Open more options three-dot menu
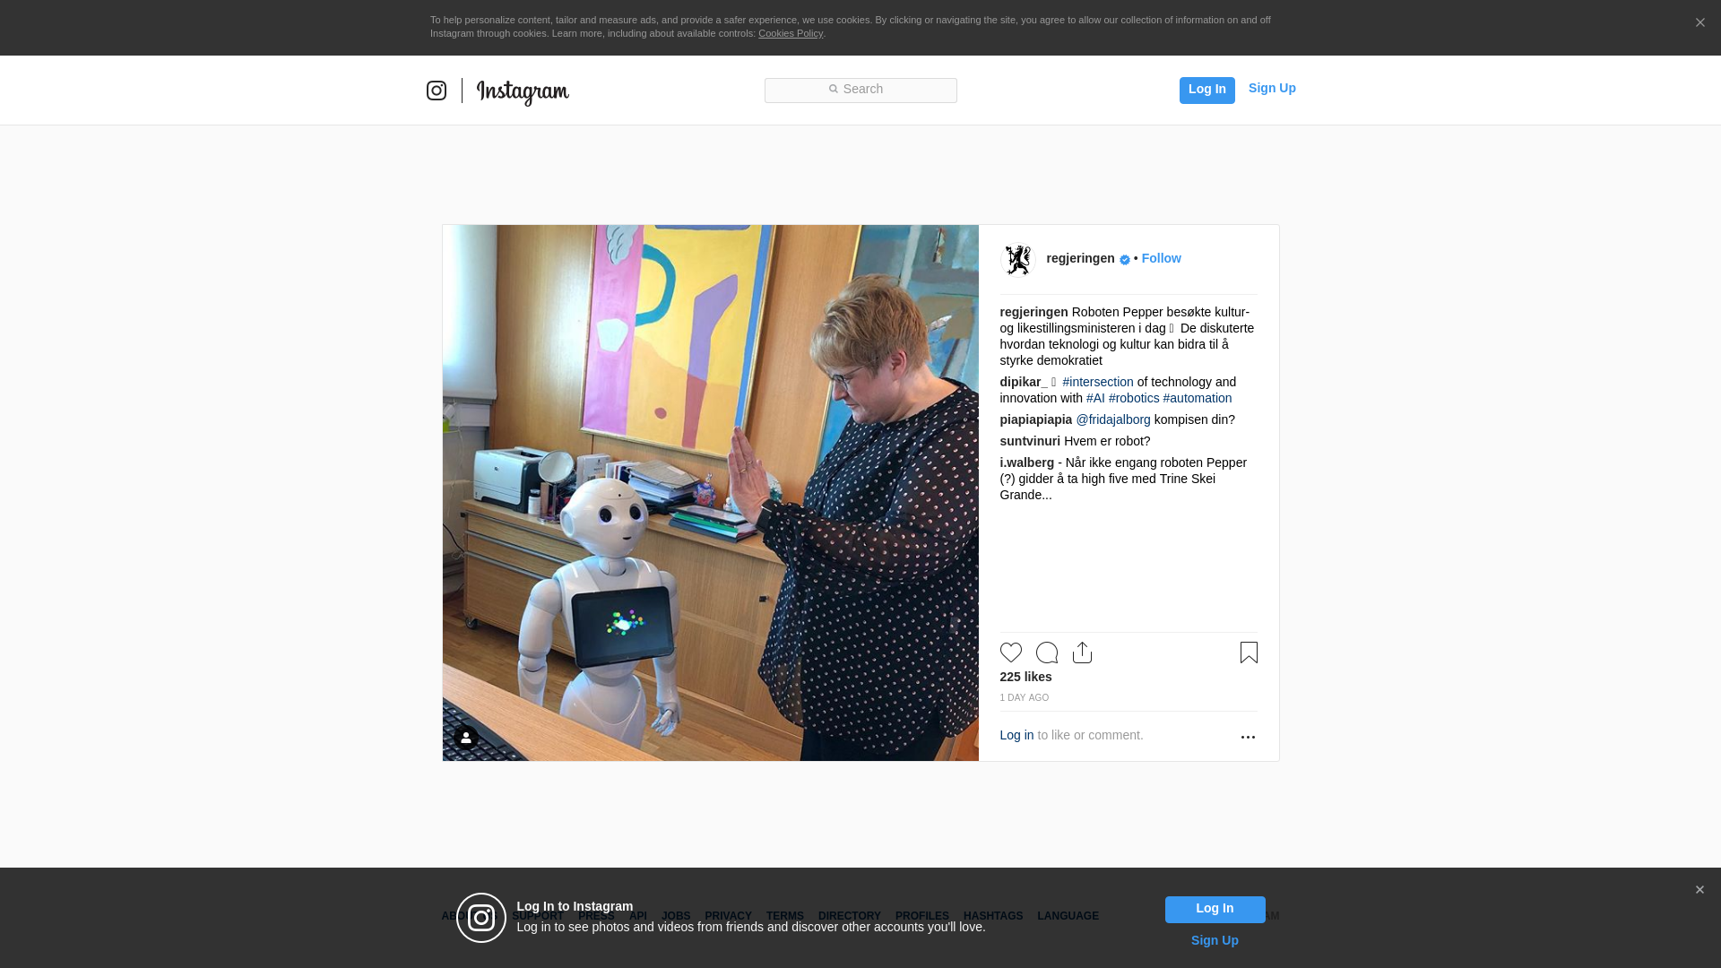The width and height of the screenshot is (1721, 968). point(1248,737)
